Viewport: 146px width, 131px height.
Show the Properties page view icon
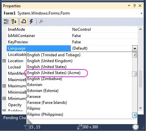[24, 21]
